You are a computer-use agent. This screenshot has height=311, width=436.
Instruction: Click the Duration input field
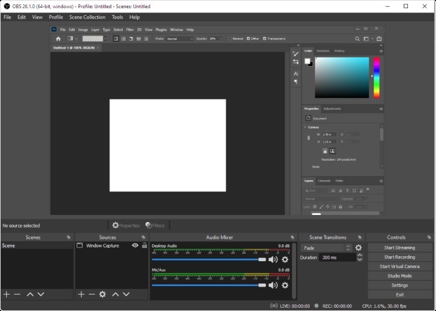coord(336,257)
